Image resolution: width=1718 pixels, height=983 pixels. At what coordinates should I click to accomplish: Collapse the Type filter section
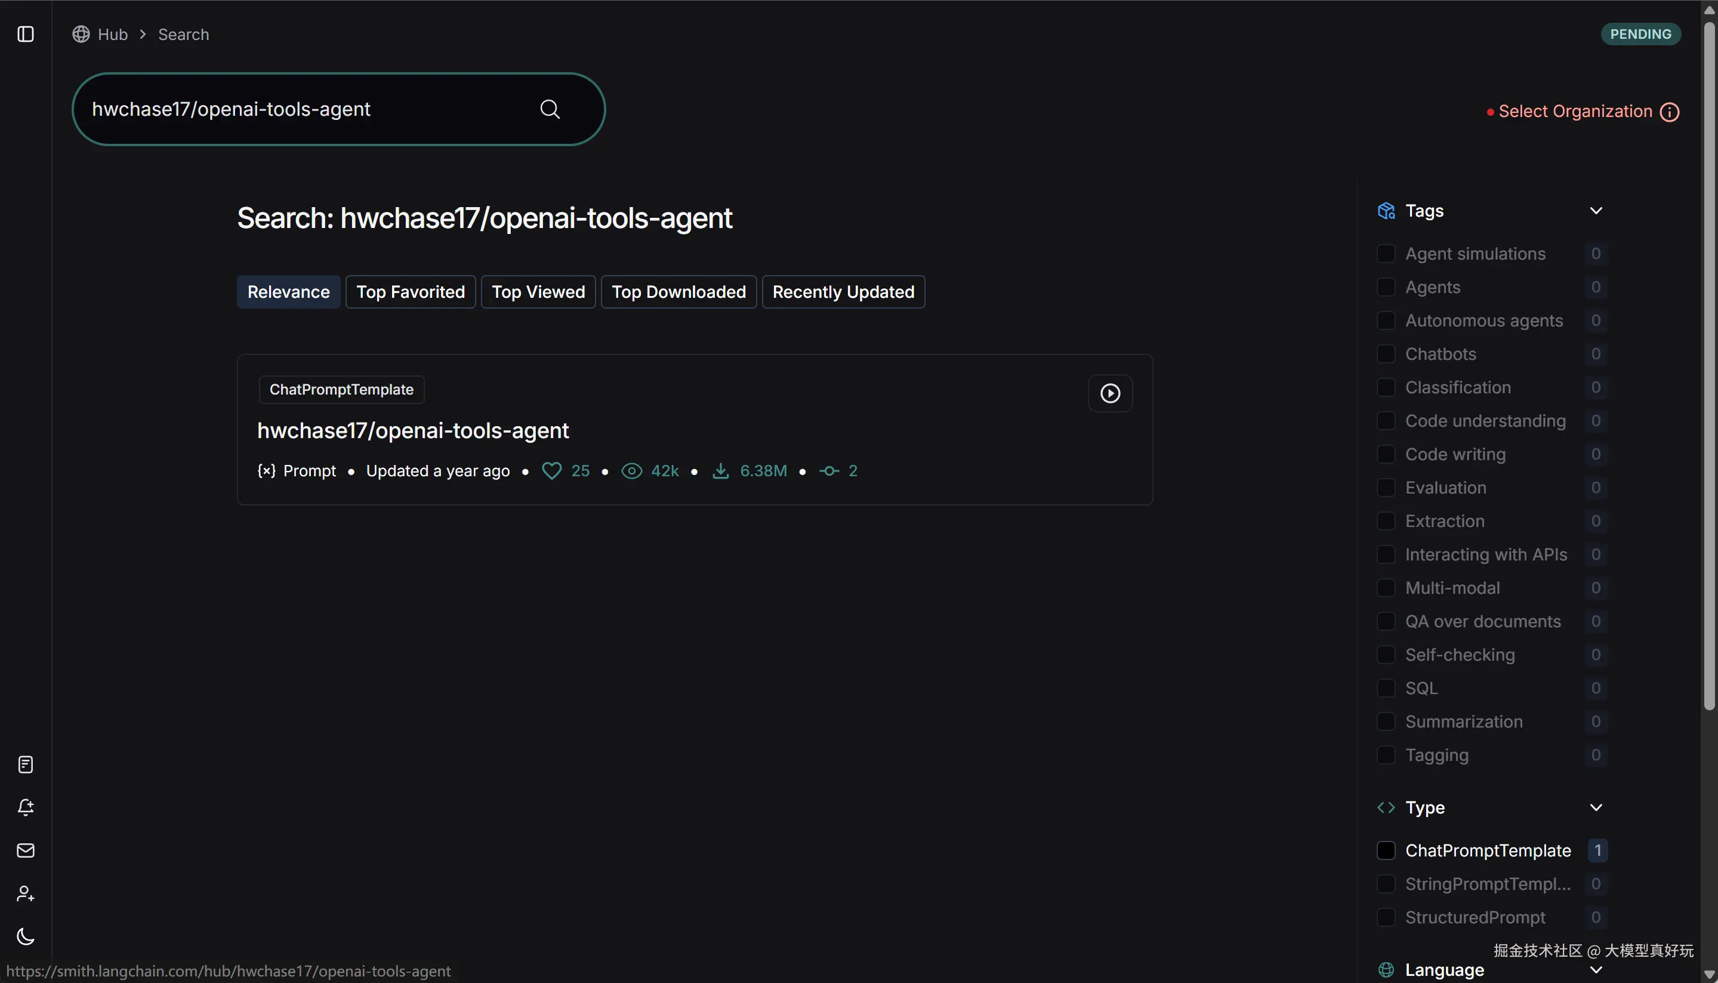click(1596, 808)
